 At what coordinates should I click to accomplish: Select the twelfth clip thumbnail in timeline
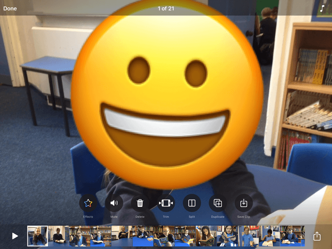tap(269, 236)
